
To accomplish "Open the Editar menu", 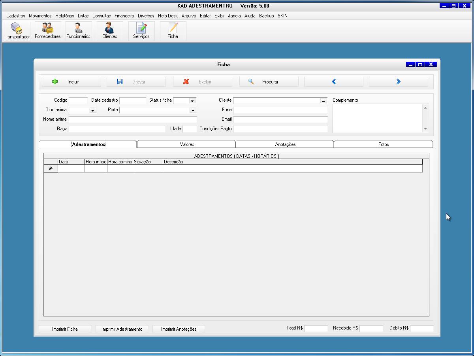I will pos(205,16).
